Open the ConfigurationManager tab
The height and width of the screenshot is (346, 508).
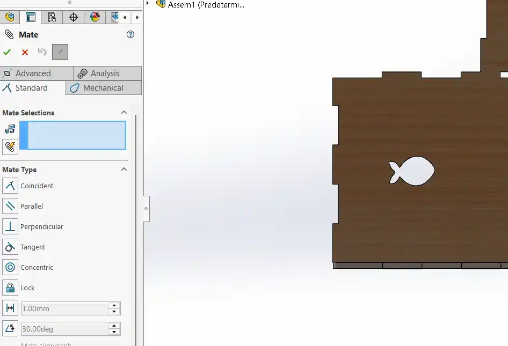pos(52,17)
